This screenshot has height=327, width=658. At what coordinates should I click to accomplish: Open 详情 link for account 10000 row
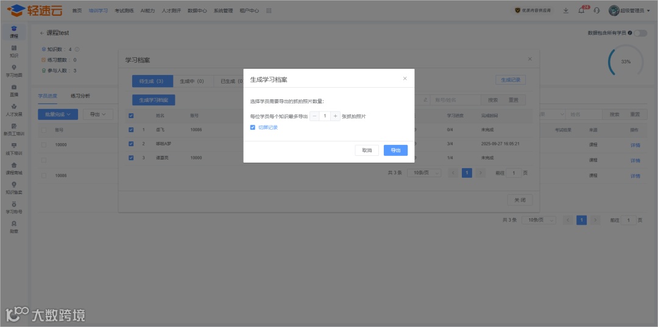(635, 146)
